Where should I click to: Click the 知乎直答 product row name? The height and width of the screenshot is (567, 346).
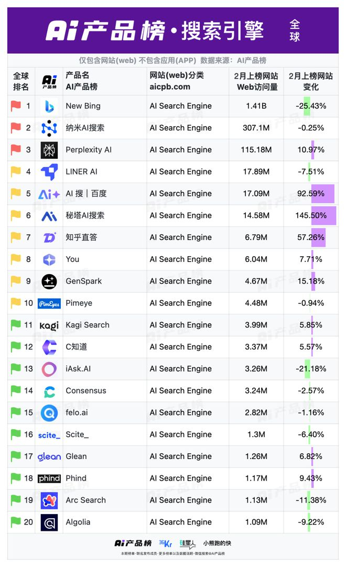tap(81, 237)
